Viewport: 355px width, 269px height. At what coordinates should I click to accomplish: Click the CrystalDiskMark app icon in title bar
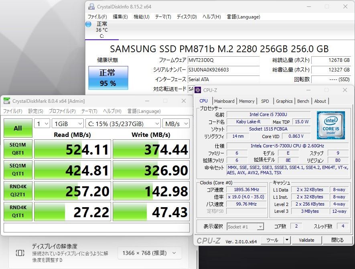point(7,101)
